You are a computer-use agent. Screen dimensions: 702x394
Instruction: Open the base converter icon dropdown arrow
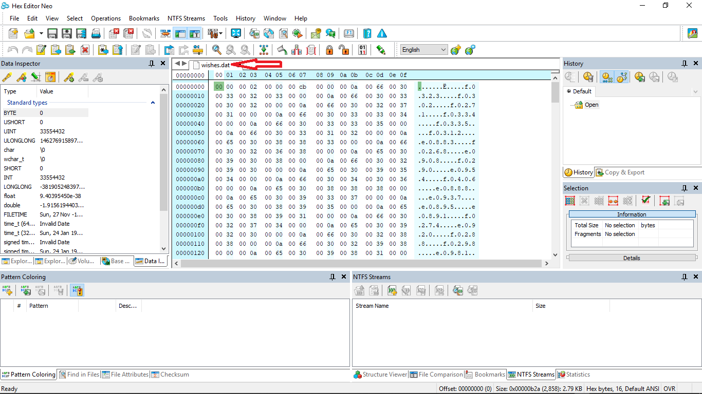coord(221,33)
